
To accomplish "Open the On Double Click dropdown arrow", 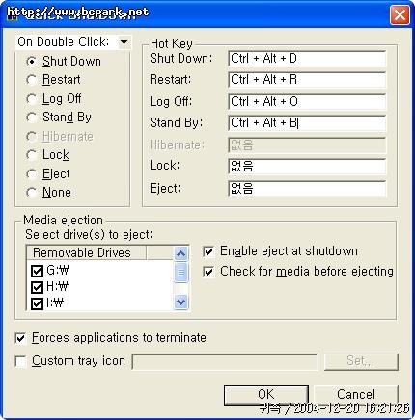I will pos(124,42).
